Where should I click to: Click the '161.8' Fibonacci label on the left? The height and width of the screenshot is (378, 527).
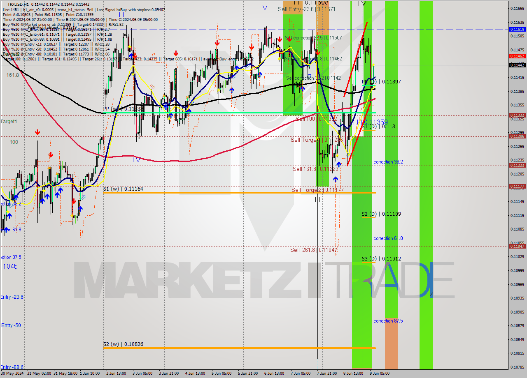tap(13, 75)
